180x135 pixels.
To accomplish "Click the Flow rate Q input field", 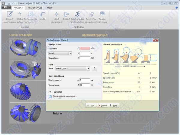I will (85, 48).
